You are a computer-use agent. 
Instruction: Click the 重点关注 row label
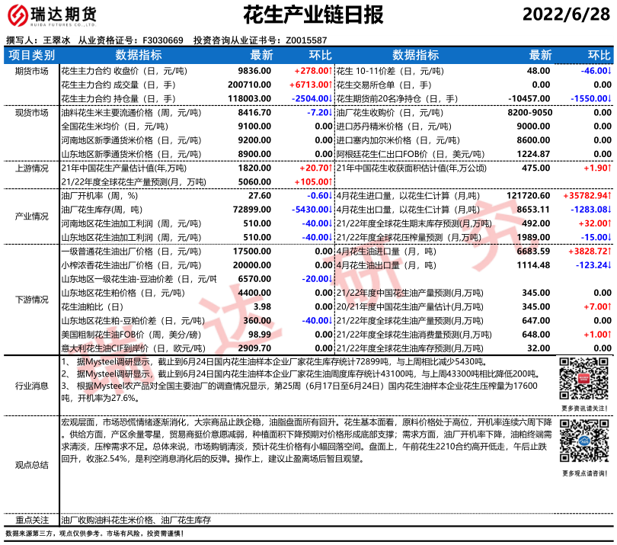coord(31,519)
